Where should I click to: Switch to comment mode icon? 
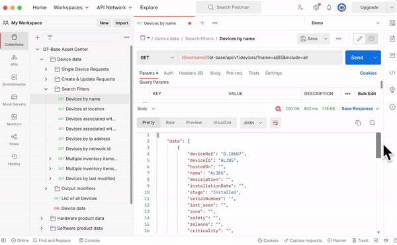point(371,39)
